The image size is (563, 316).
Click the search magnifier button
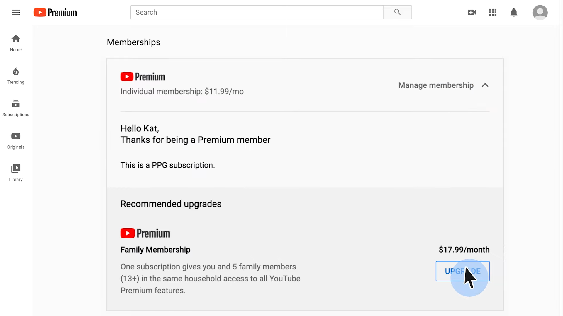pos(397,12)
